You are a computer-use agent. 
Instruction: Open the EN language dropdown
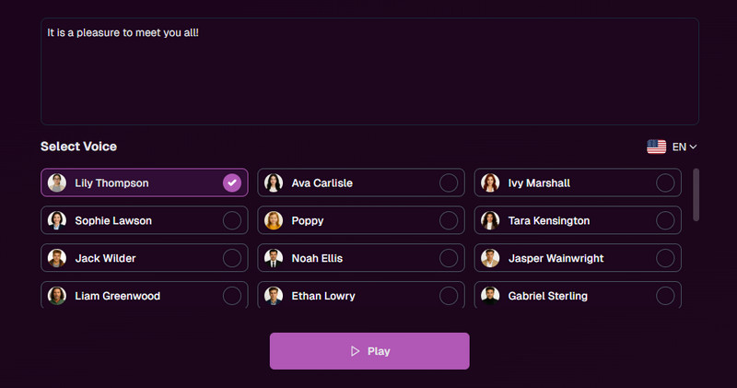click(x=684, y=147)
